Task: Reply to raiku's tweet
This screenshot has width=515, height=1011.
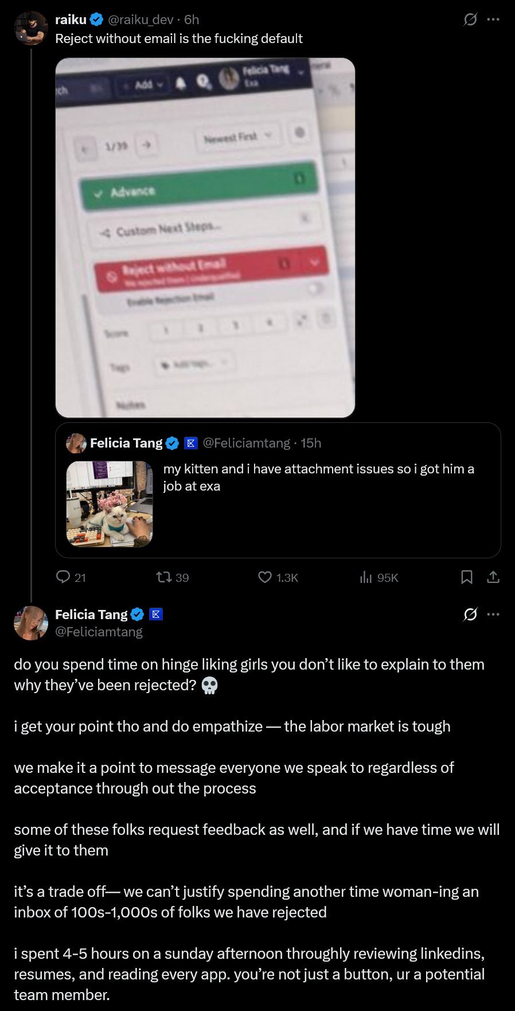Action: tap(63, 577)
